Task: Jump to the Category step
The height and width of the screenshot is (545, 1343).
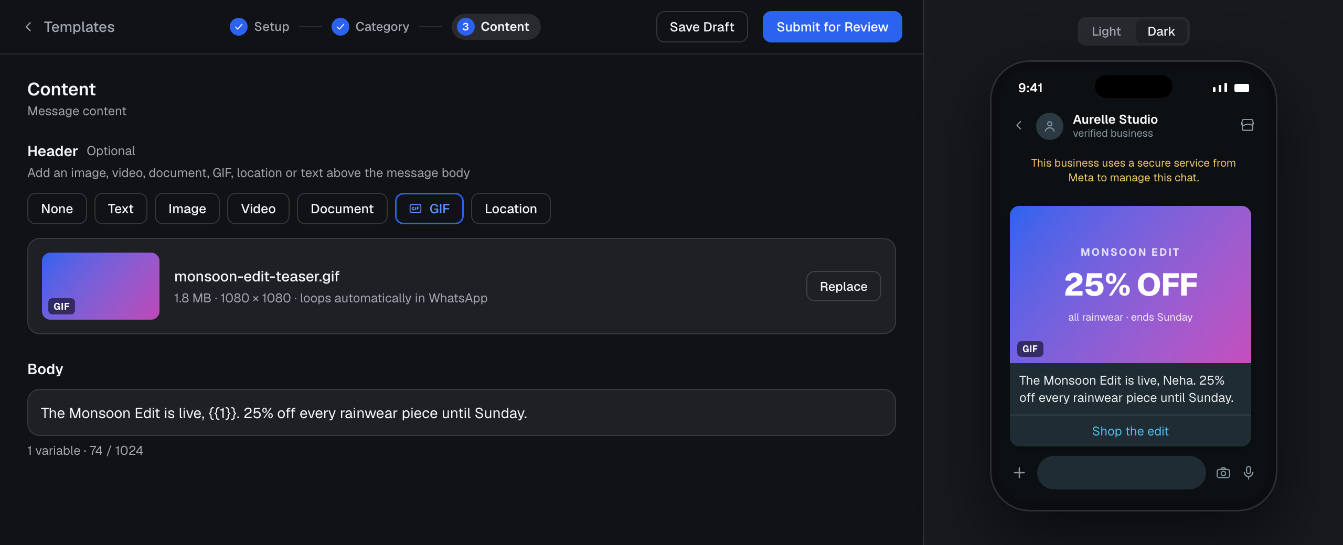Action: coord(370,27)
